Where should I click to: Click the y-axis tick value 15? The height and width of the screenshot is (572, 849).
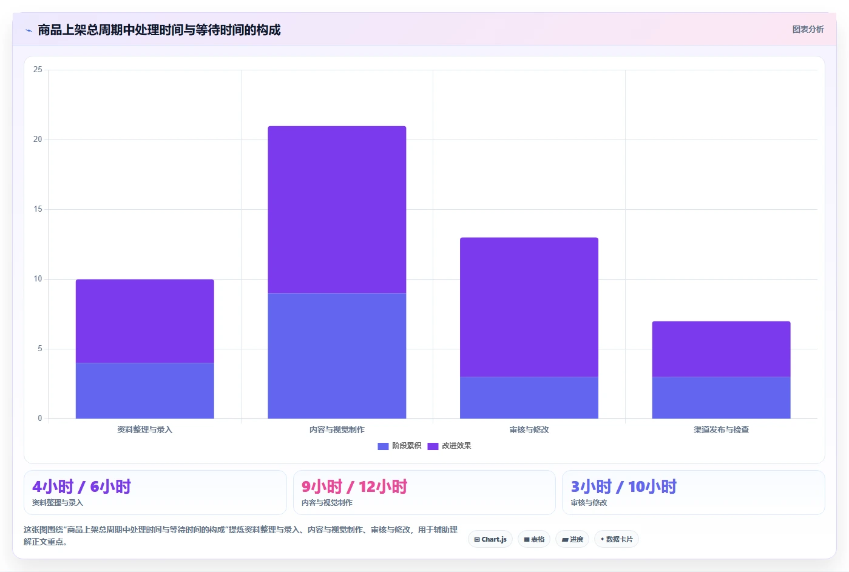point(38,209)
